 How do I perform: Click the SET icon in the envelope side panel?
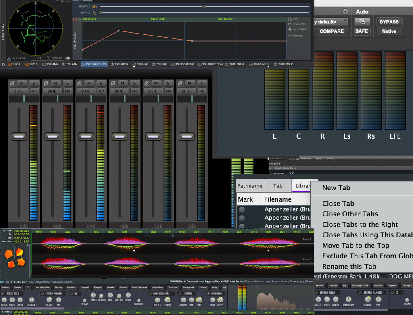pos(290,19)
